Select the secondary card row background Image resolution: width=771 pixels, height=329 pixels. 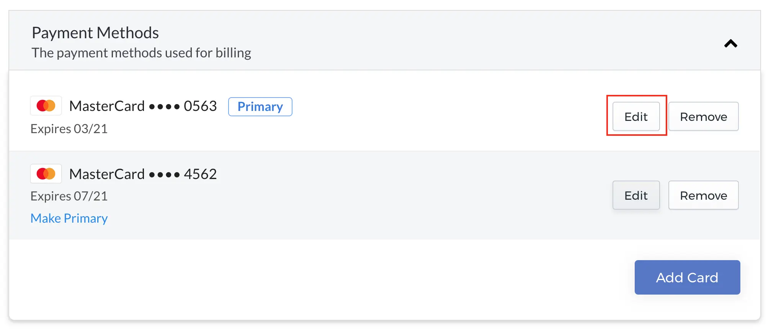click(385, 195)
